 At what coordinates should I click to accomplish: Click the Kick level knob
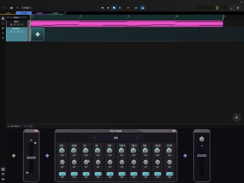(x=62, y=150)
